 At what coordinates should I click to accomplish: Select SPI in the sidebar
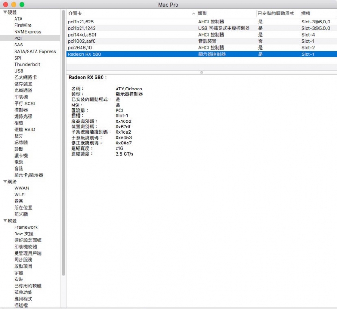tap(18, 58)
